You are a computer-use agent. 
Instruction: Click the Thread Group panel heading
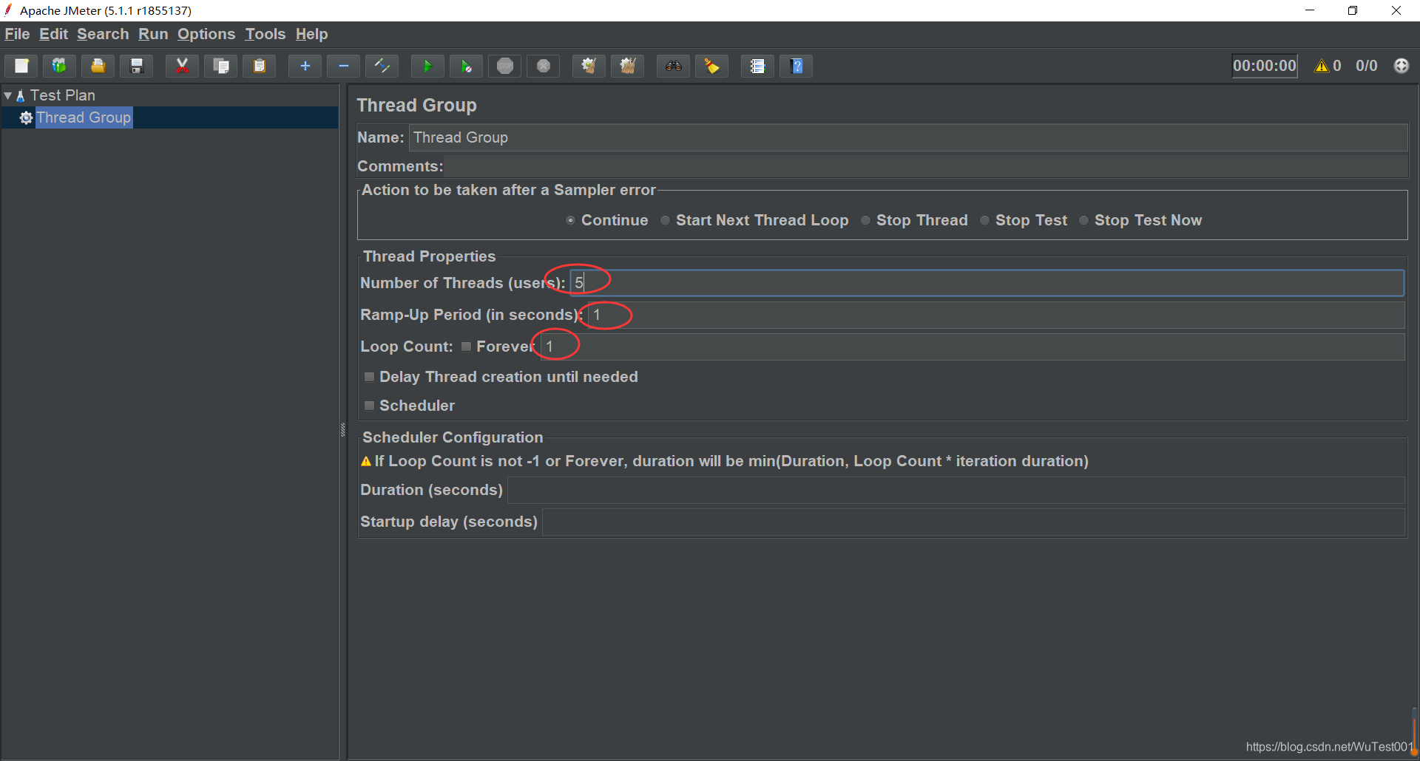tap(416, 105)
